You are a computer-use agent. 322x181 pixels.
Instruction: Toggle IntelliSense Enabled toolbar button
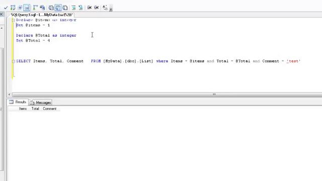coord(27,8)
